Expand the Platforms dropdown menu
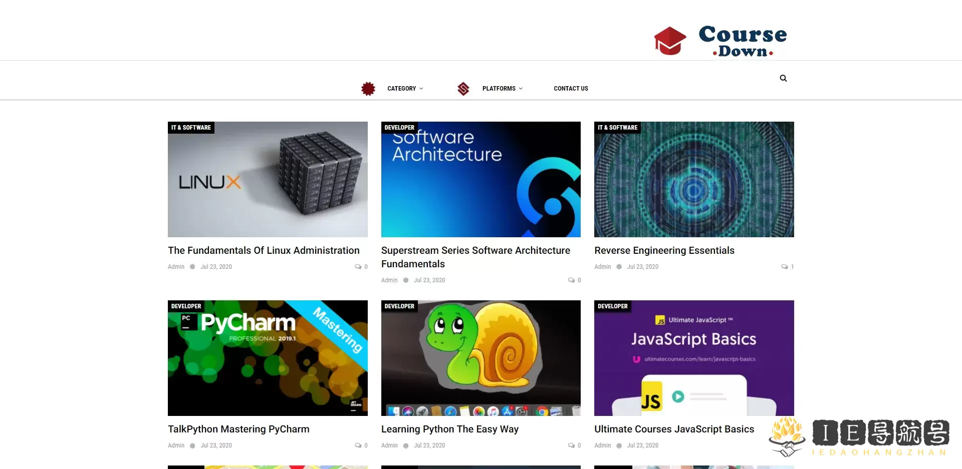The image size is (962, 469). pos(502,89)
